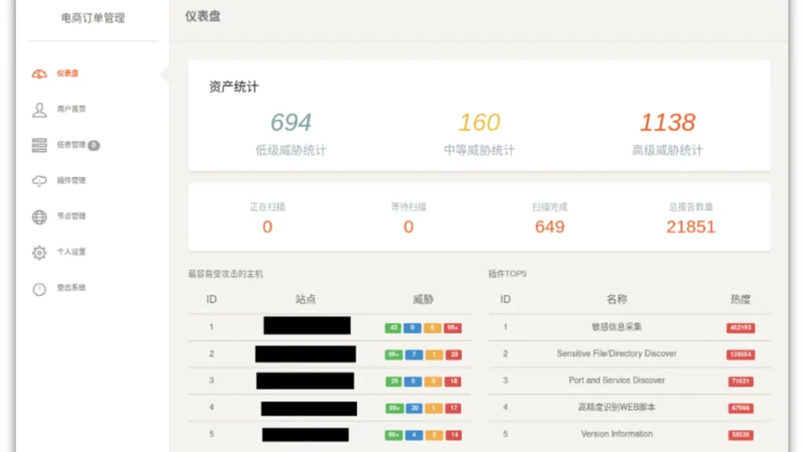Click the 649 scan completed value
This screenshot has width=804, height=452.
coord(550,227)
